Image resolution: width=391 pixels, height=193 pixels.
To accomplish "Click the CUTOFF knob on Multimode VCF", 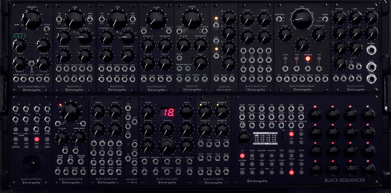I will click(x=156, y=19).
